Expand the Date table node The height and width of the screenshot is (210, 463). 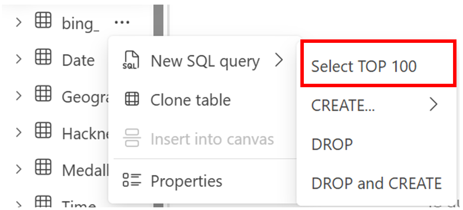pos(18,59)
